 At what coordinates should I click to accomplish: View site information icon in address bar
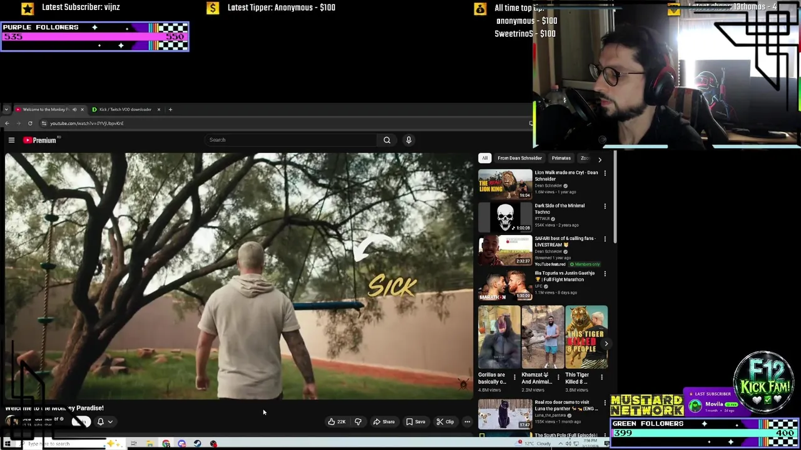(44, 123)
